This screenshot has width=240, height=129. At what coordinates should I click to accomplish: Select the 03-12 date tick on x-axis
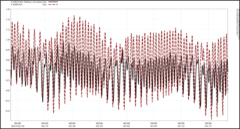pos(181,126)
